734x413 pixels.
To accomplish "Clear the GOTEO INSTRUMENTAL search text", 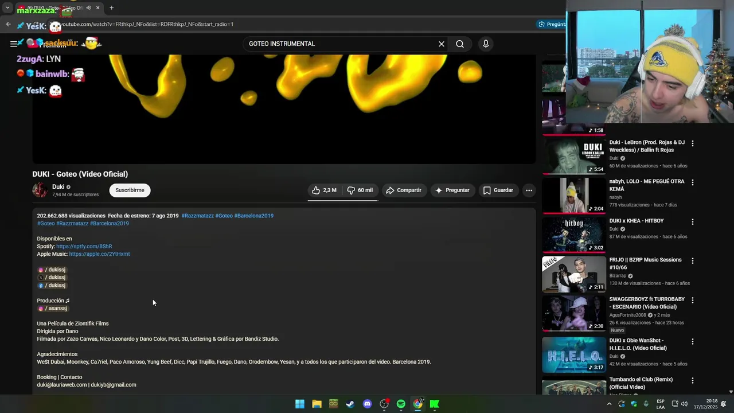I will point(442,44).
